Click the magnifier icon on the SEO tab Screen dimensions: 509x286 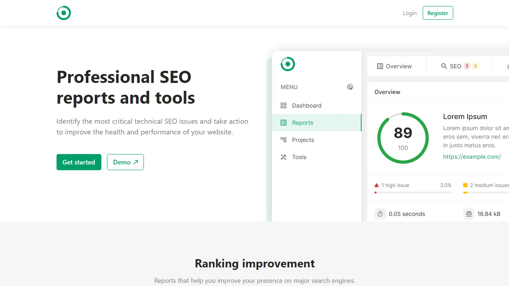[x=443, y=66]
